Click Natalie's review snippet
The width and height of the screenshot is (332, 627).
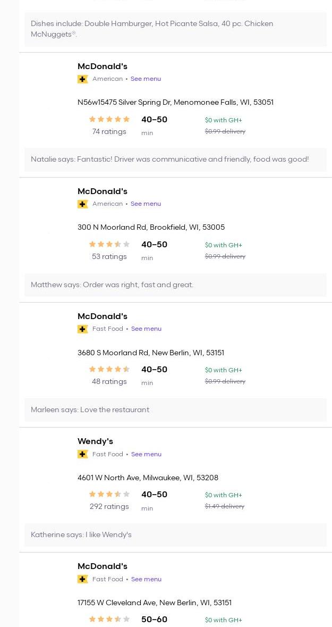pyautogui.click(x=169, y=160)
